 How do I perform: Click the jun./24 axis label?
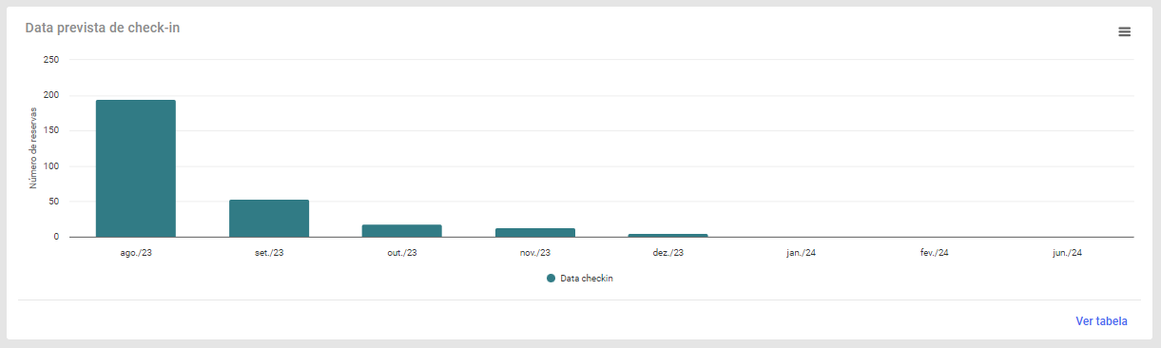click(x=1067, y=253)
